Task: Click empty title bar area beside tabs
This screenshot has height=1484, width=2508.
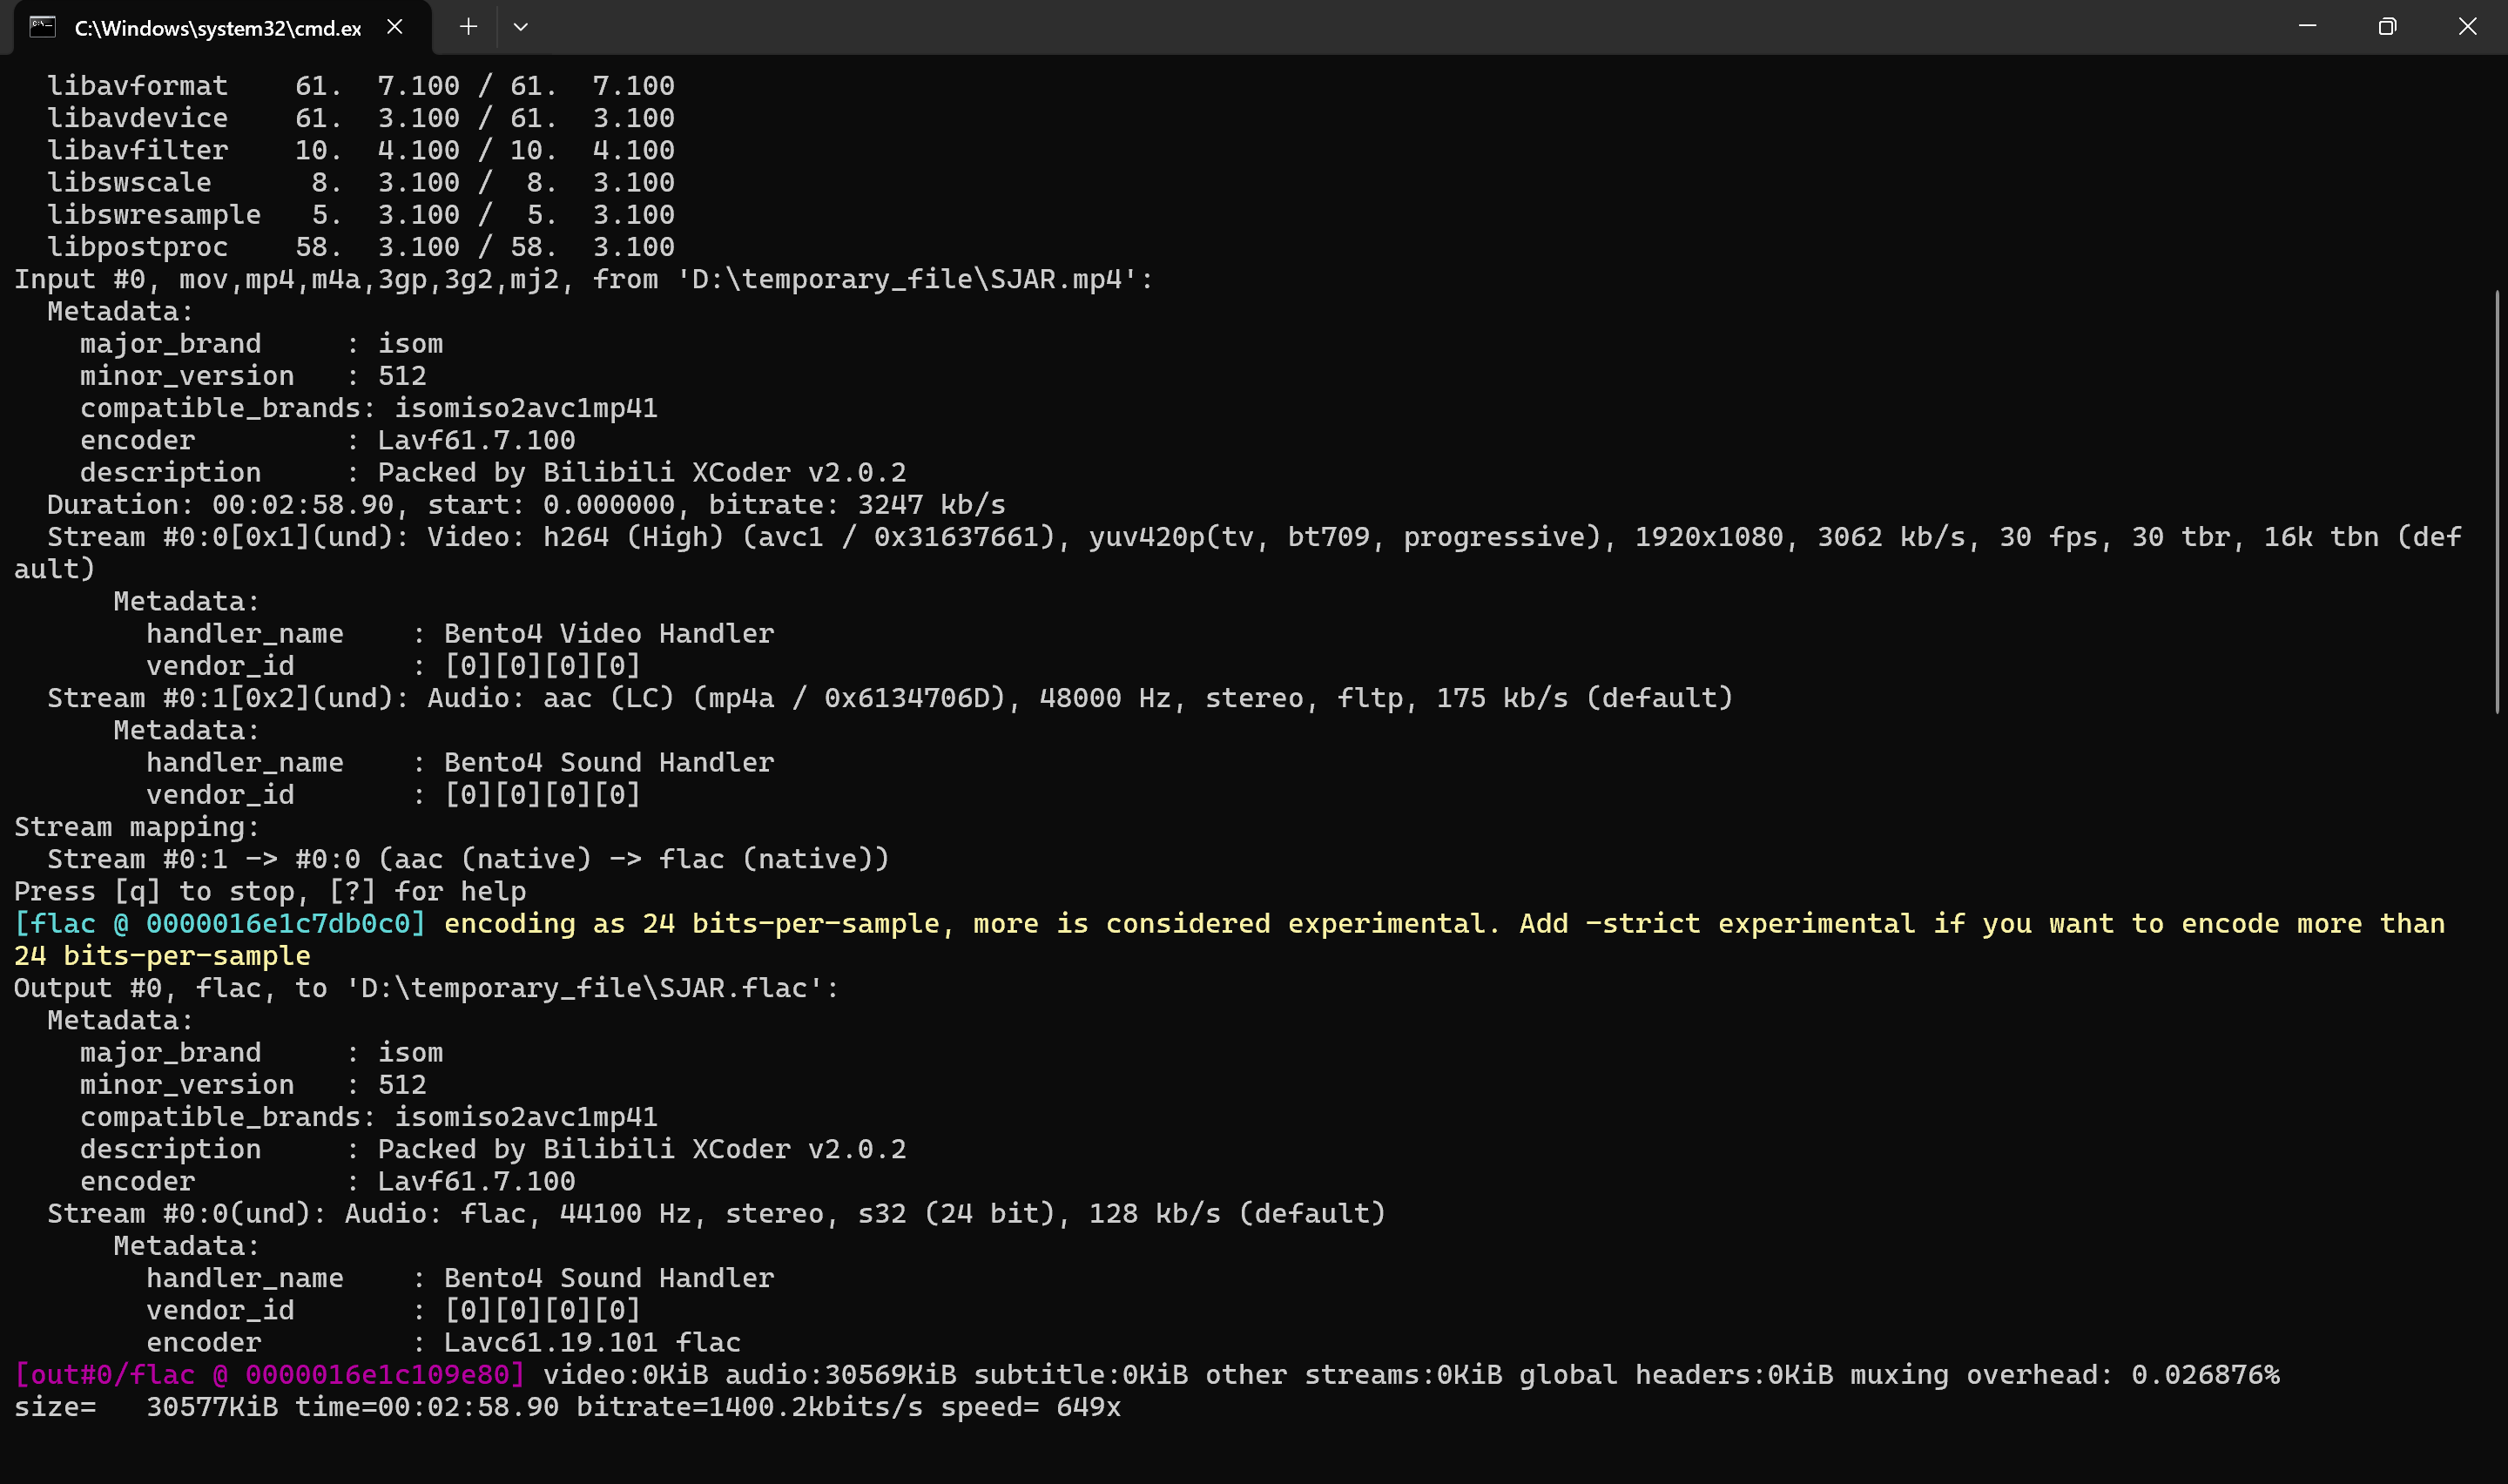Action: 1399,27
